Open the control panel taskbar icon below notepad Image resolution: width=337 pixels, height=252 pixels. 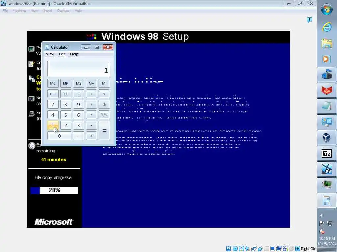pos(327,122)
